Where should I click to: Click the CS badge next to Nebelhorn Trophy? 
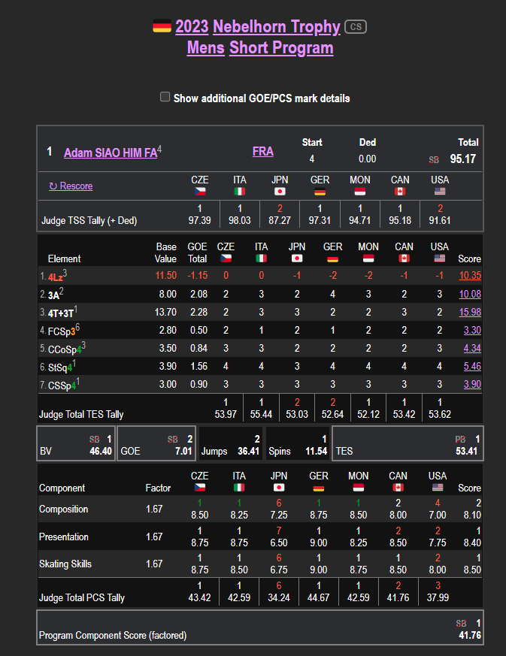(x=355, y=27)
